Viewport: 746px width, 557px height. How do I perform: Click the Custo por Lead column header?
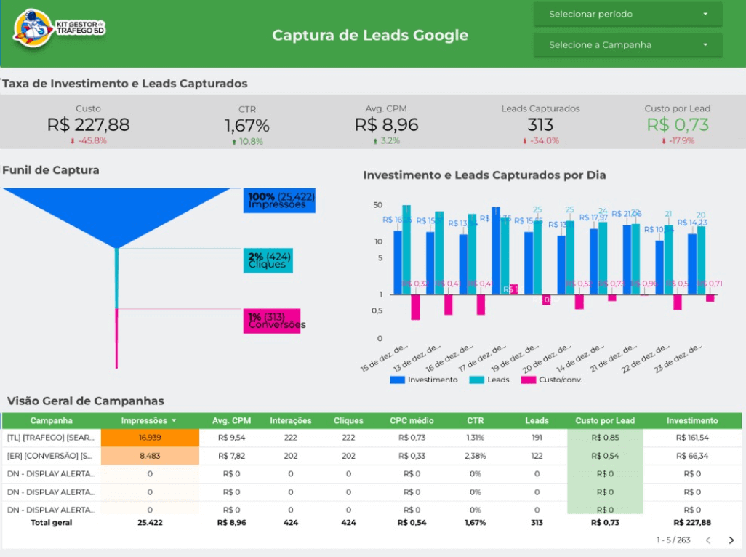604,421
